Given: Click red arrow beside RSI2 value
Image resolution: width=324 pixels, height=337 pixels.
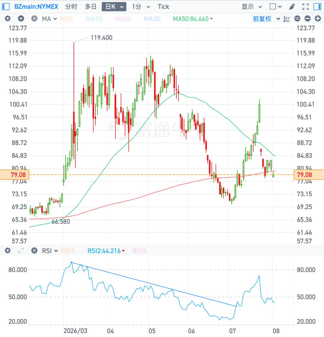Looking at the screenshot, I should pyautogui.click(x=123, y=251).
